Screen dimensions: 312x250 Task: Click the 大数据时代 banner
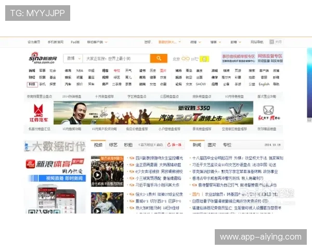pos(55,146)
